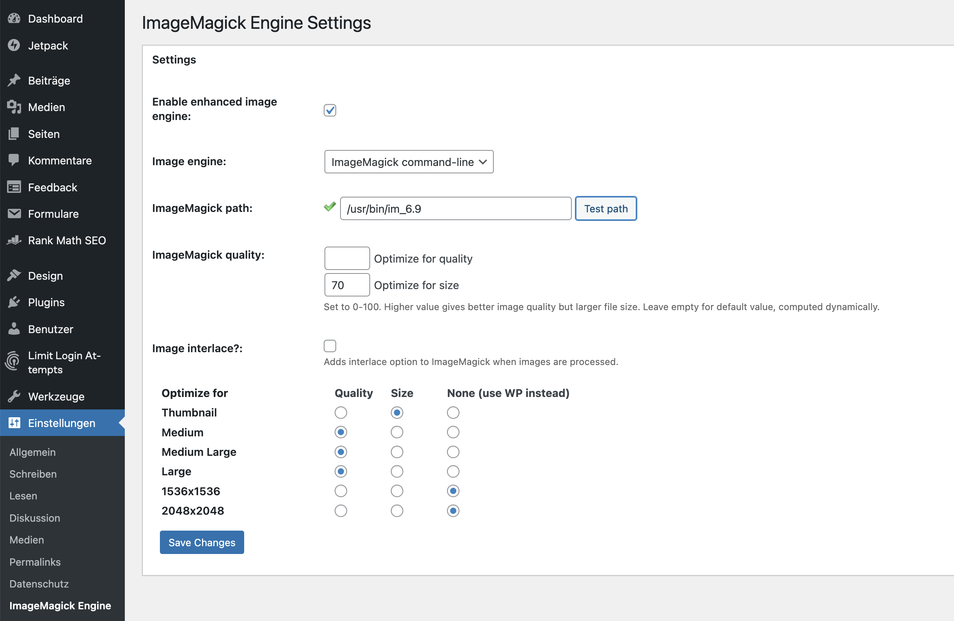The height and width of the screenshot is (621, 954).
Task: Select Size for Medium
Action: tap(397, 432)
